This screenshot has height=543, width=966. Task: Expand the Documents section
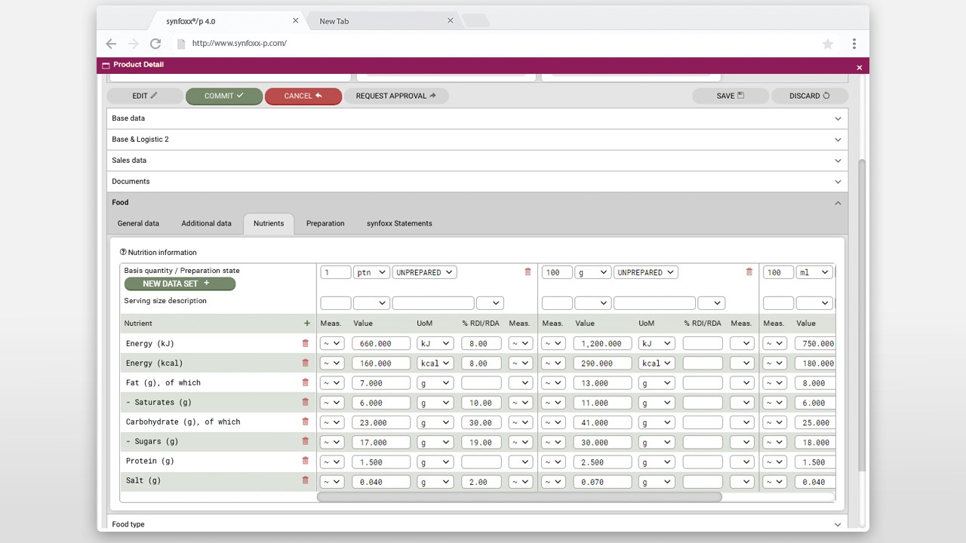(x=477, y=182)
